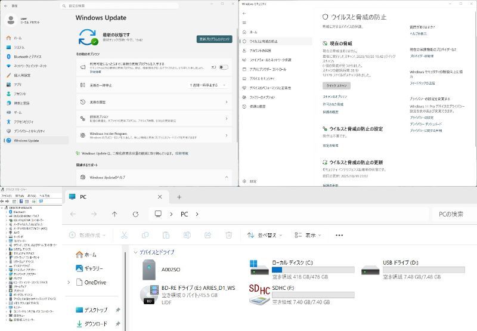The image size is (477, 331).
Task: Open ファイル(F) menu in Device Manager
Action: coord(7,196)
